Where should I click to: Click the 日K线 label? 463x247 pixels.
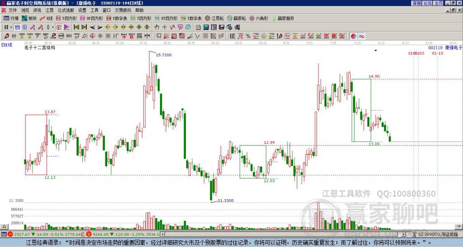tap(7, 45)
